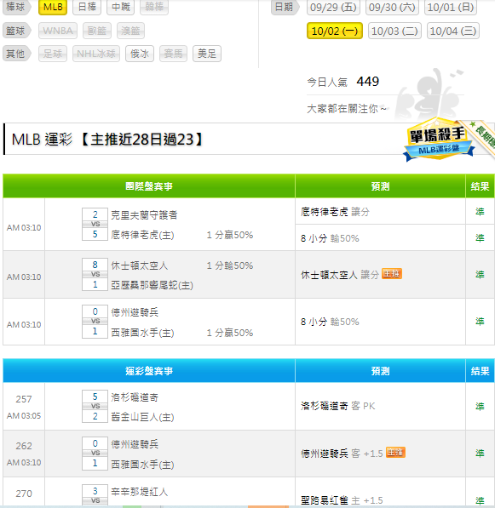
Task: Switch to the 日棒 league tab
Action: 87,7
